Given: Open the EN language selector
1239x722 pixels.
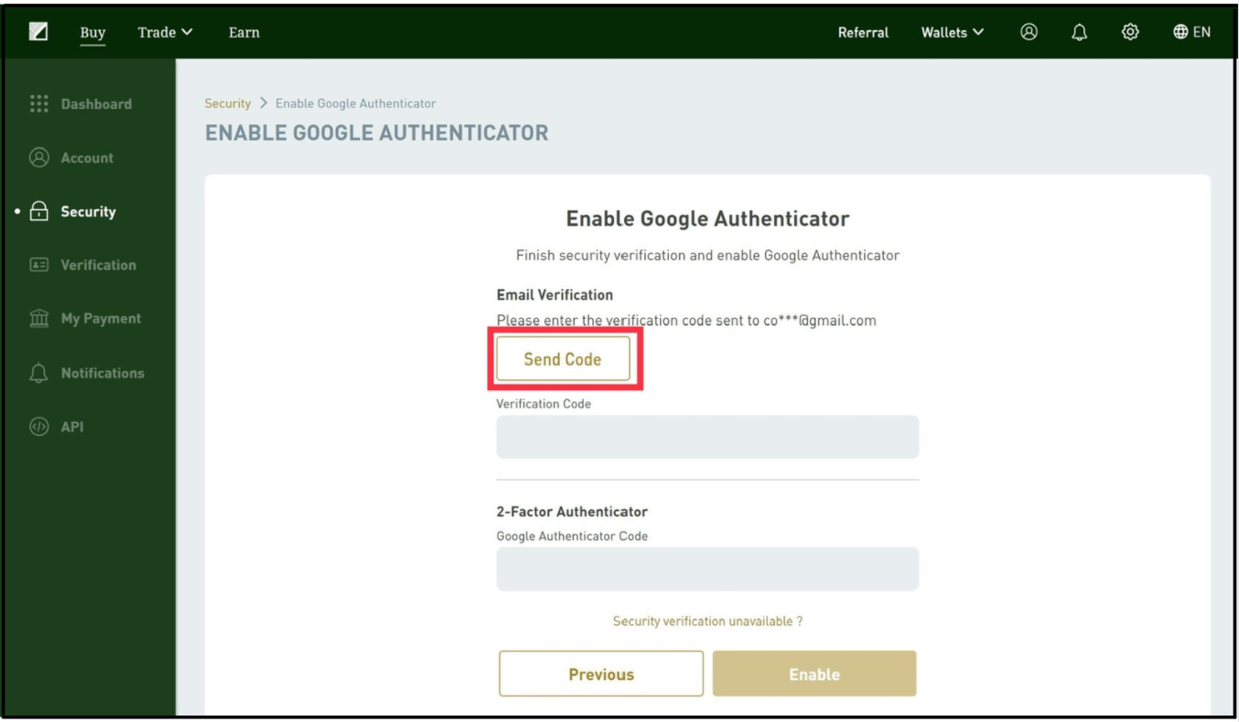Looking at the screenshot, I should tap(1191, 32).
